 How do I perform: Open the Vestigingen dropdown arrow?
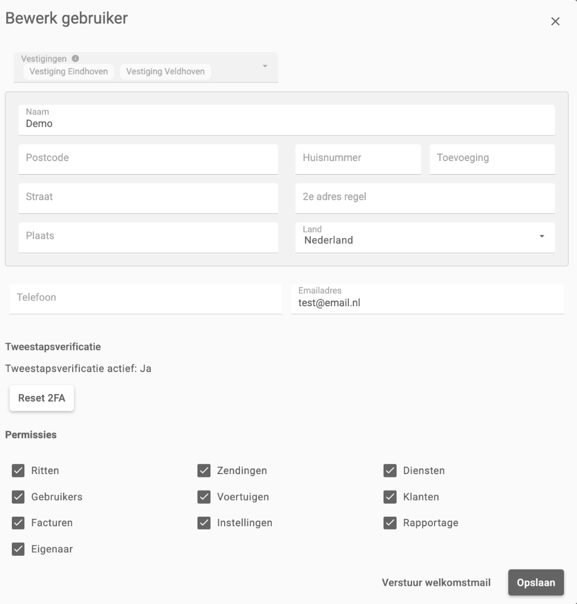(x=265, y=66)
